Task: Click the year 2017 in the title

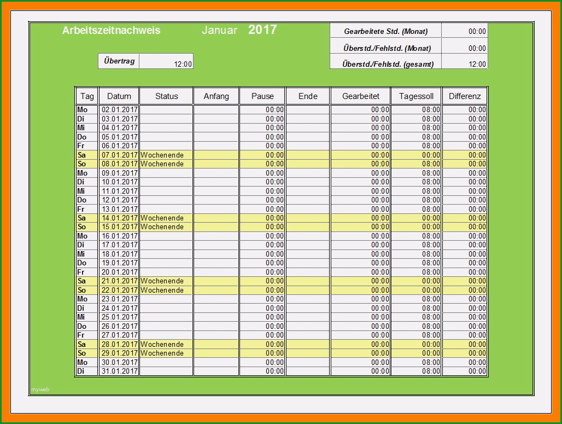Action: (262, 30)
